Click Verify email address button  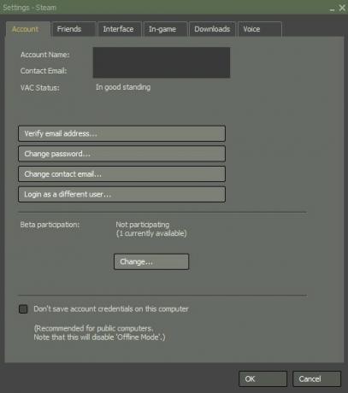point(121,133)
